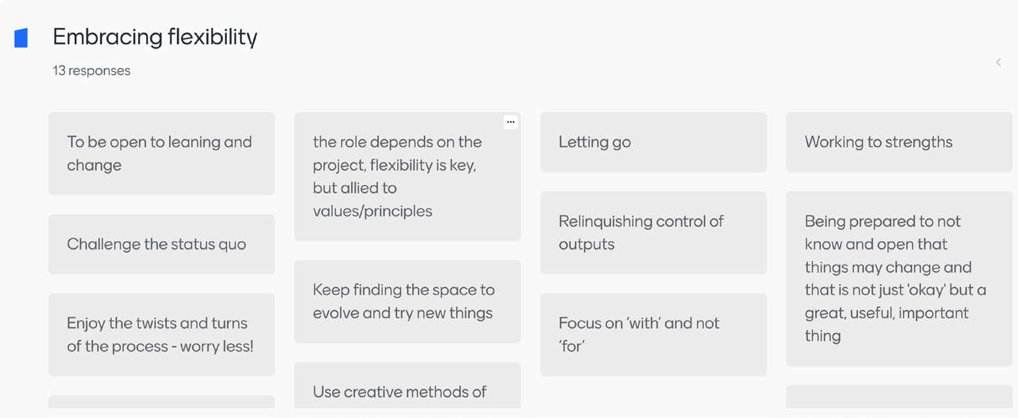Select the 'Being prepared to not know' card
This screenshot has width=1018, height=418.
(899, 278)
